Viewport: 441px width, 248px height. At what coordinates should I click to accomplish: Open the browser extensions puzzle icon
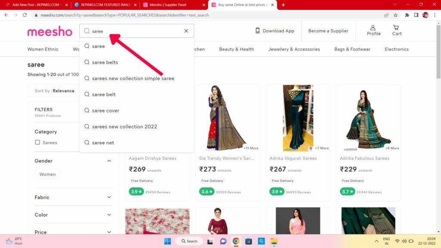(x=407, y=15)
